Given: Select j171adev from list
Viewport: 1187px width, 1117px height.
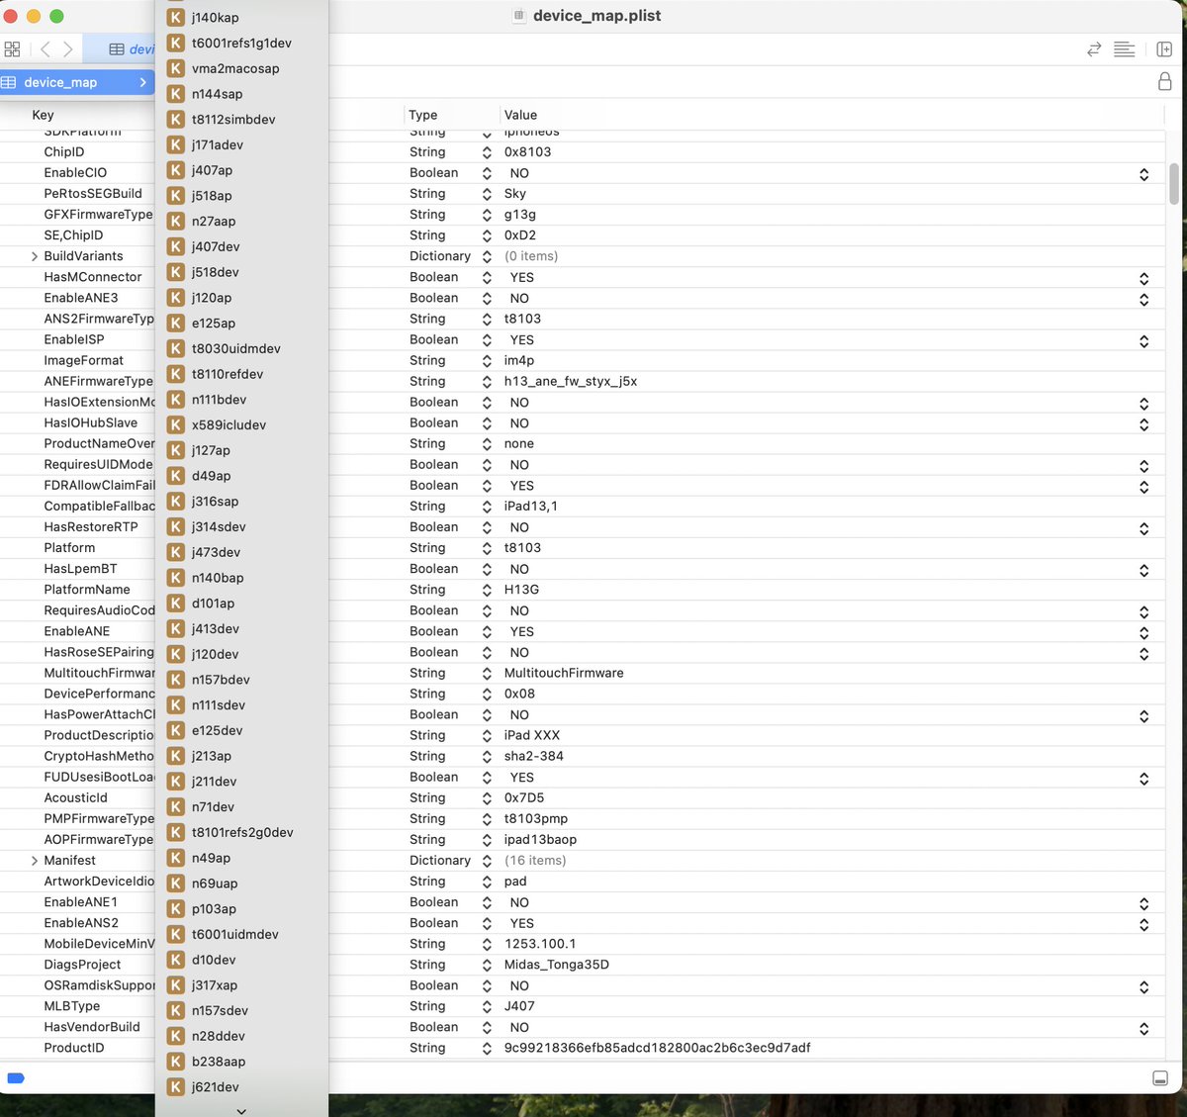Looking at the screenshot, I should tap(241, 144).
